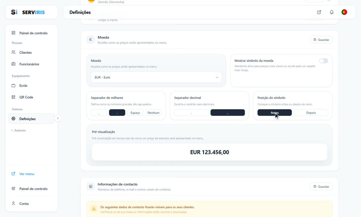
Task: Click the euro icon beside Moeda heading
Action: [91, 40]
